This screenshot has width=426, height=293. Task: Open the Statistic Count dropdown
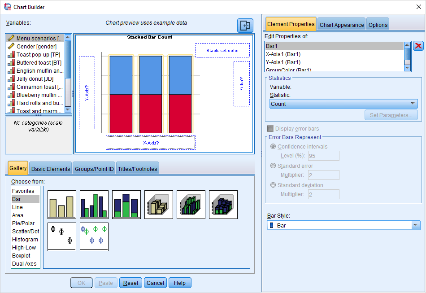click(x=343, y=104)
